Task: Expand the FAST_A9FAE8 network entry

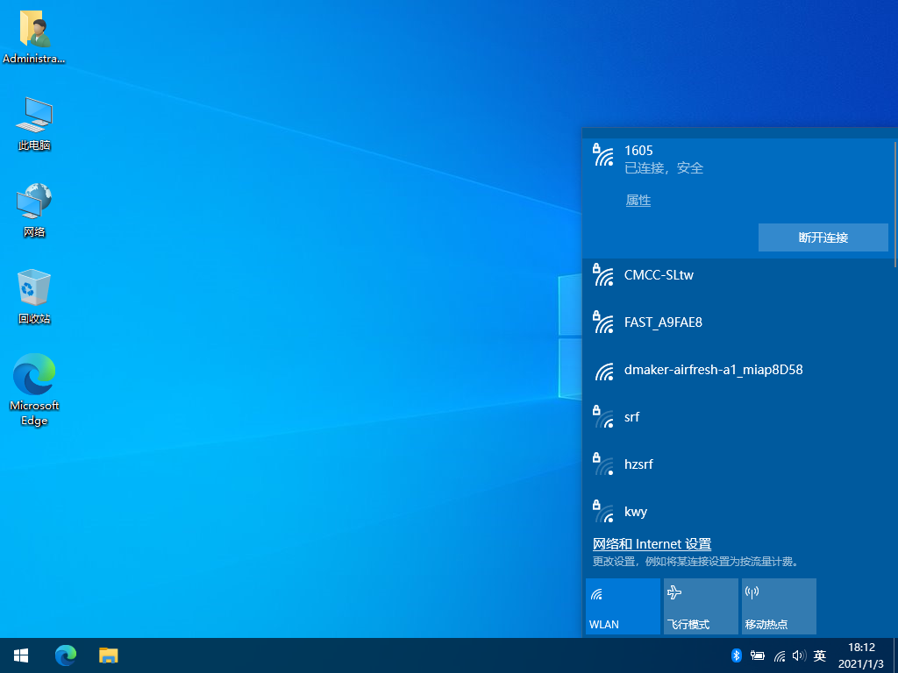Action: 737,322
